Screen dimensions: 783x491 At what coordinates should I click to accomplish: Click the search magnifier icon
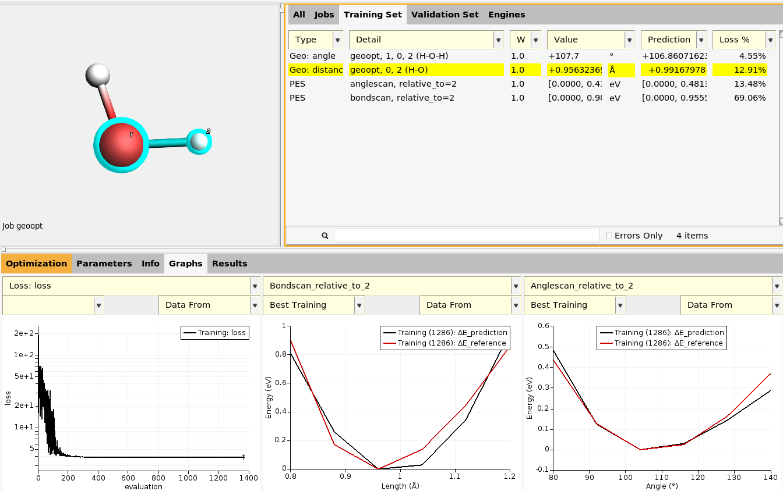point(325,236)
